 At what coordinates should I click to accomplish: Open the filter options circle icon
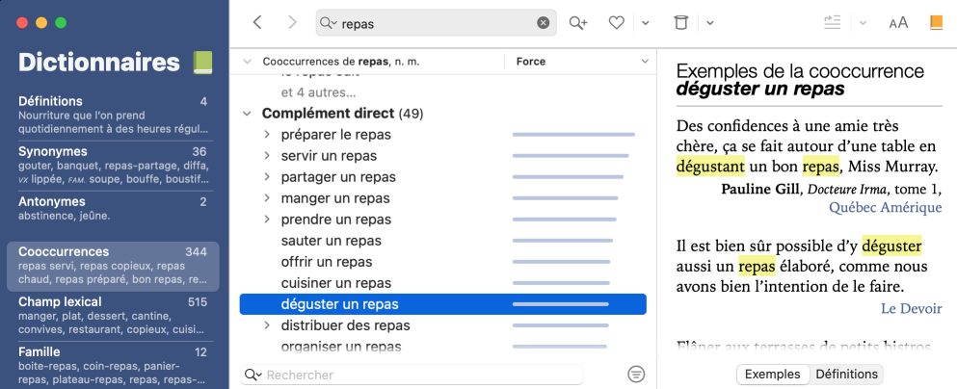pos(636,375)
